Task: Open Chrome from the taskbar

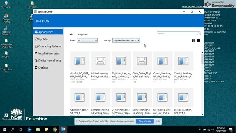Action: tap(55, 130)
